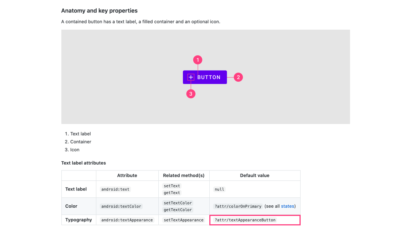Image resolution: width=411 pixels, height=233 pixels.
Task: Click the "Anatomy and key properties" heading
Action: [99, 11]
